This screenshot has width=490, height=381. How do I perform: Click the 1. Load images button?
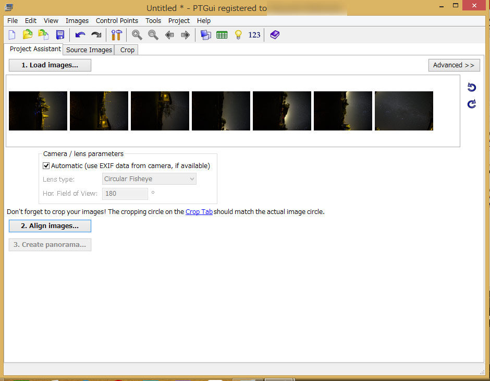(x=50, y=65)
